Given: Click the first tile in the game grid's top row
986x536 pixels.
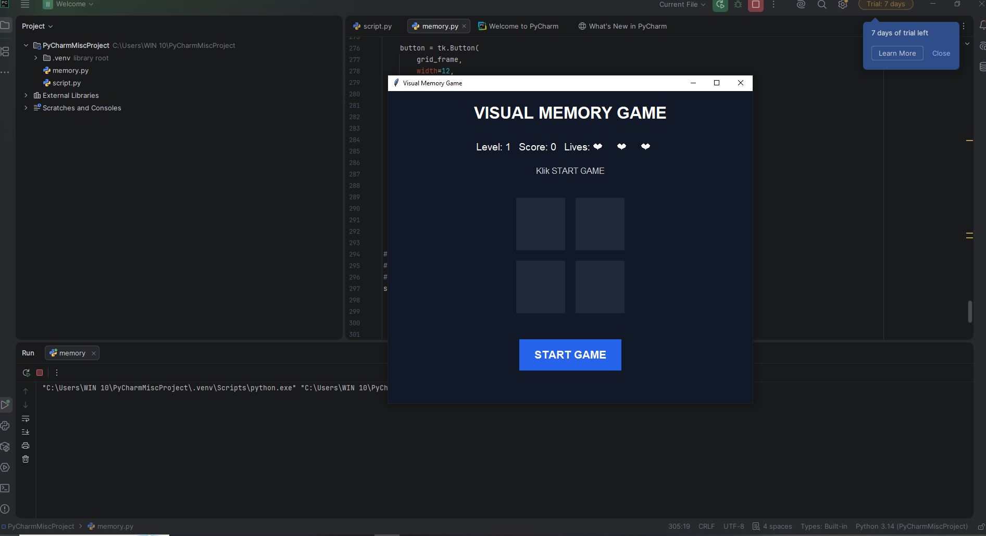Looking at the screenshot, I should (541, 224).
